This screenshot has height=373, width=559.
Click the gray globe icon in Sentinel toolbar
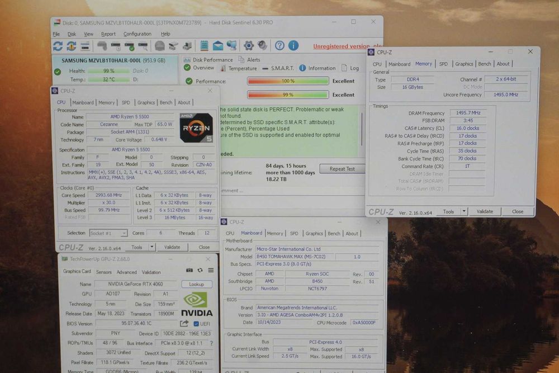(x=160, y=46)
